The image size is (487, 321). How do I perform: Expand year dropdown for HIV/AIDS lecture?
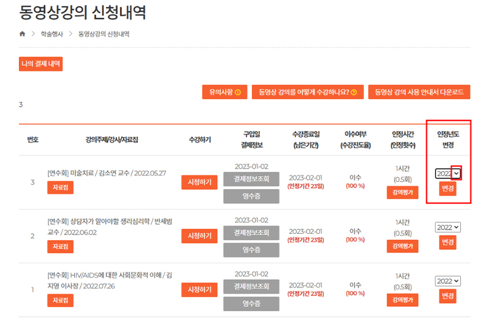click(448, 281)
